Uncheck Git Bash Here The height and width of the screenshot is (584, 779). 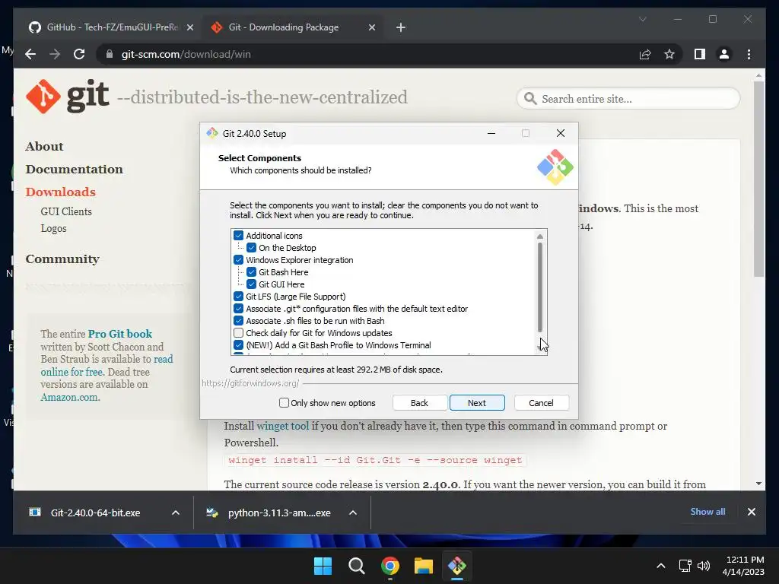click(251, 272)
